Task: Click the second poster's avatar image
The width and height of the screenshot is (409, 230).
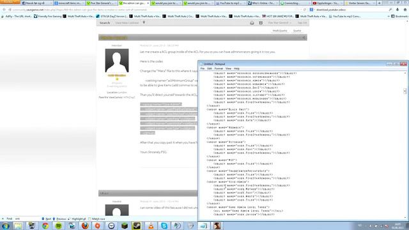Action: pyautogui.click(x=117, y=210)
